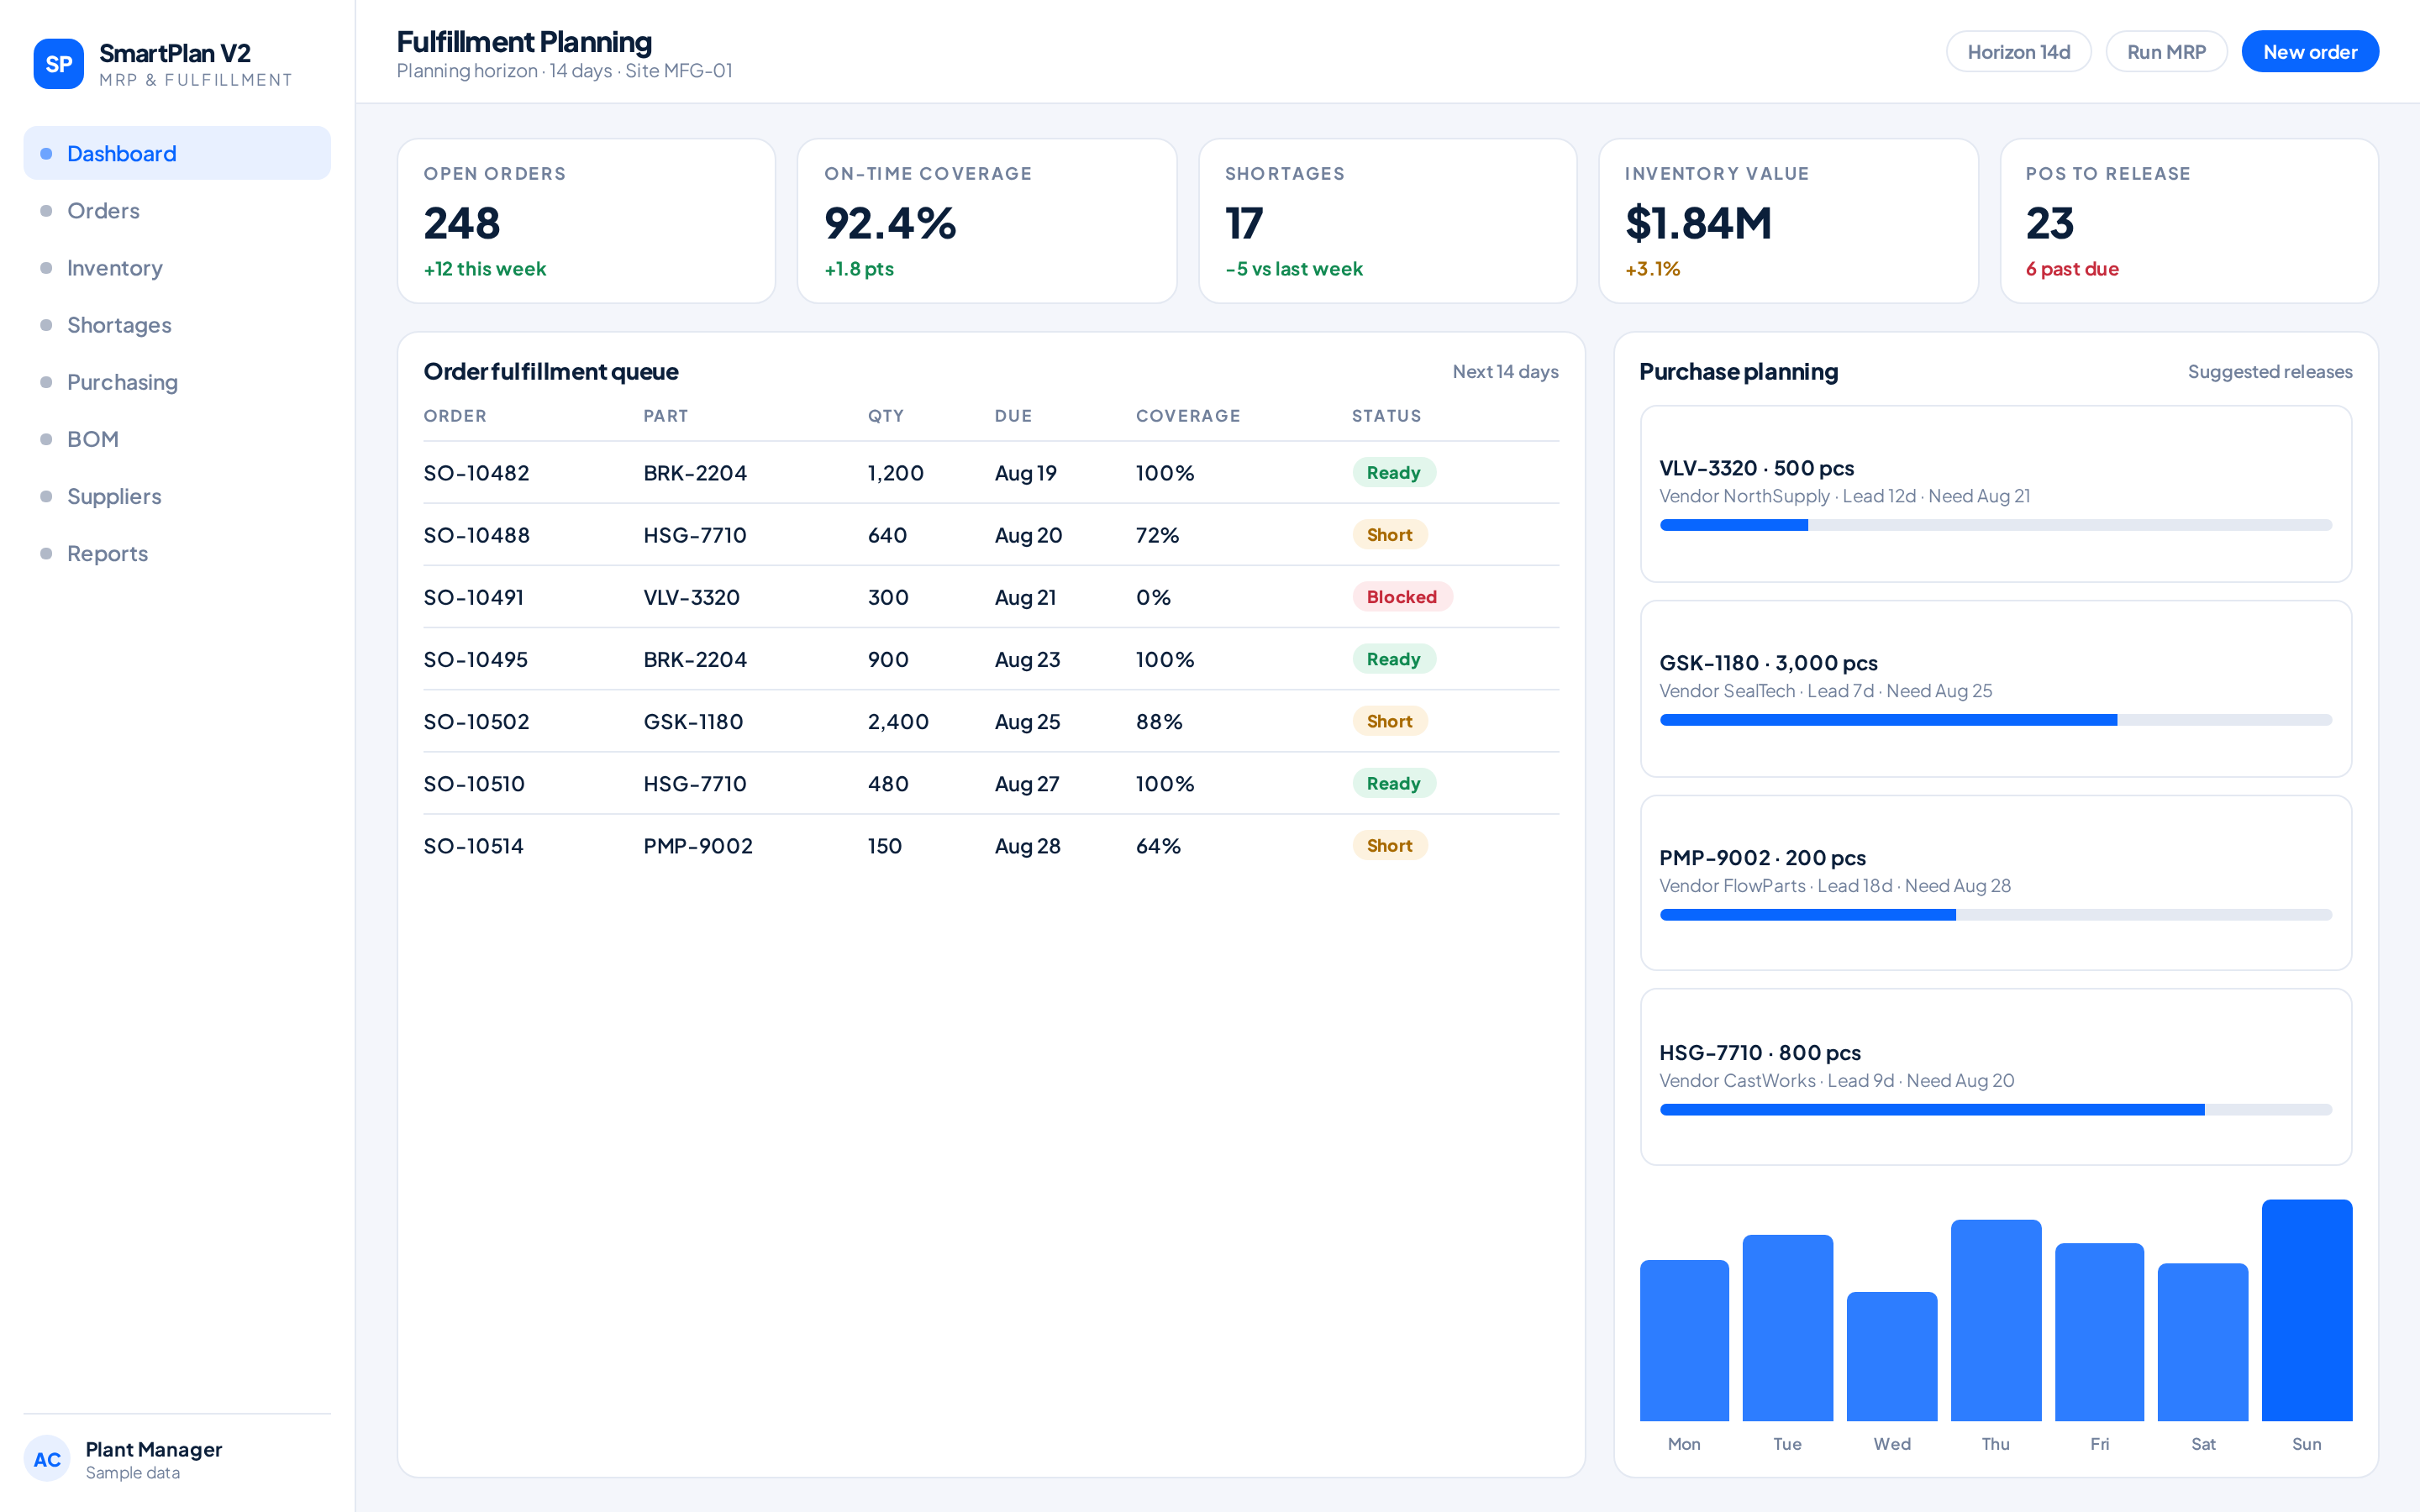Open the Inventory Value $1.84M card

[x=1788, y=221]
